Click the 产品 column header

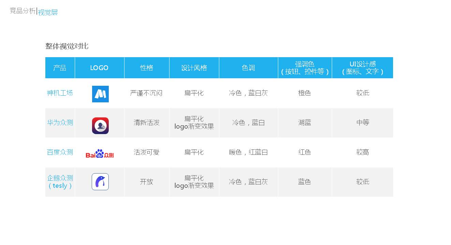[60, 68]
